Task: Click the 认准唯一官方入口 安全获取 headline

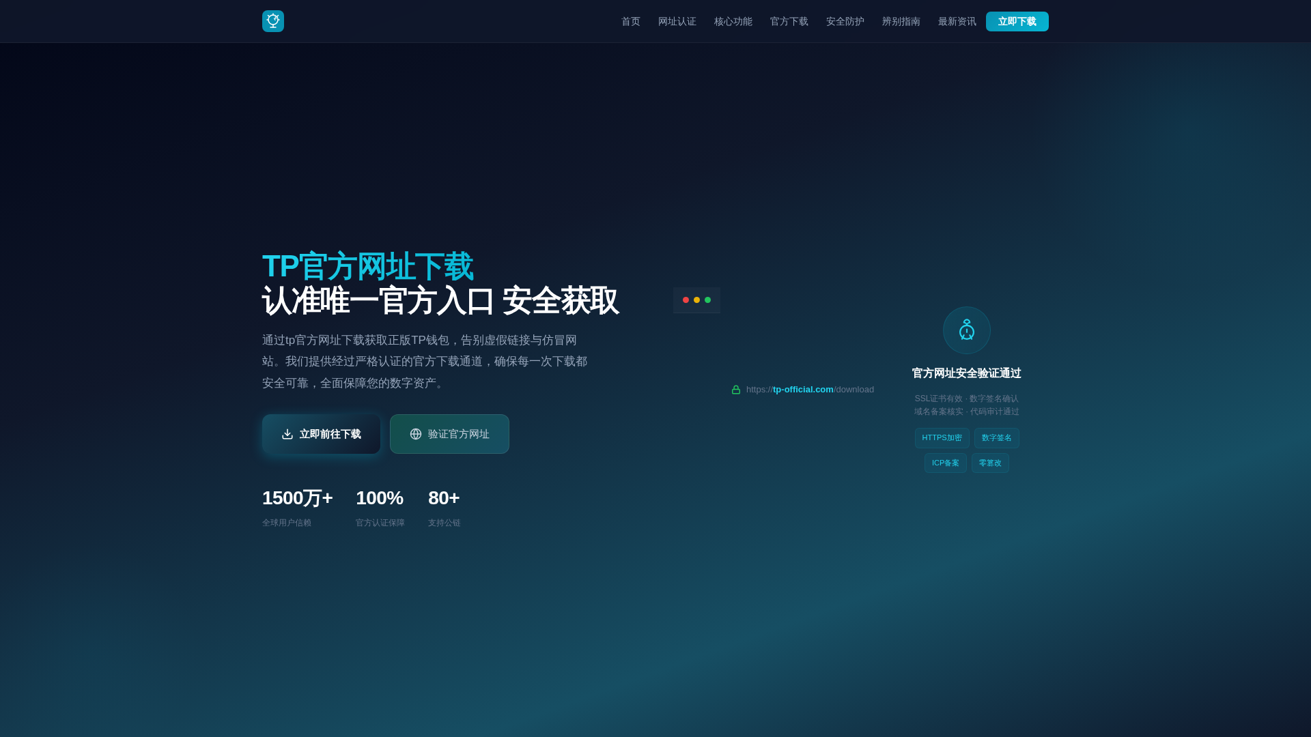Action: click(440, 301)
